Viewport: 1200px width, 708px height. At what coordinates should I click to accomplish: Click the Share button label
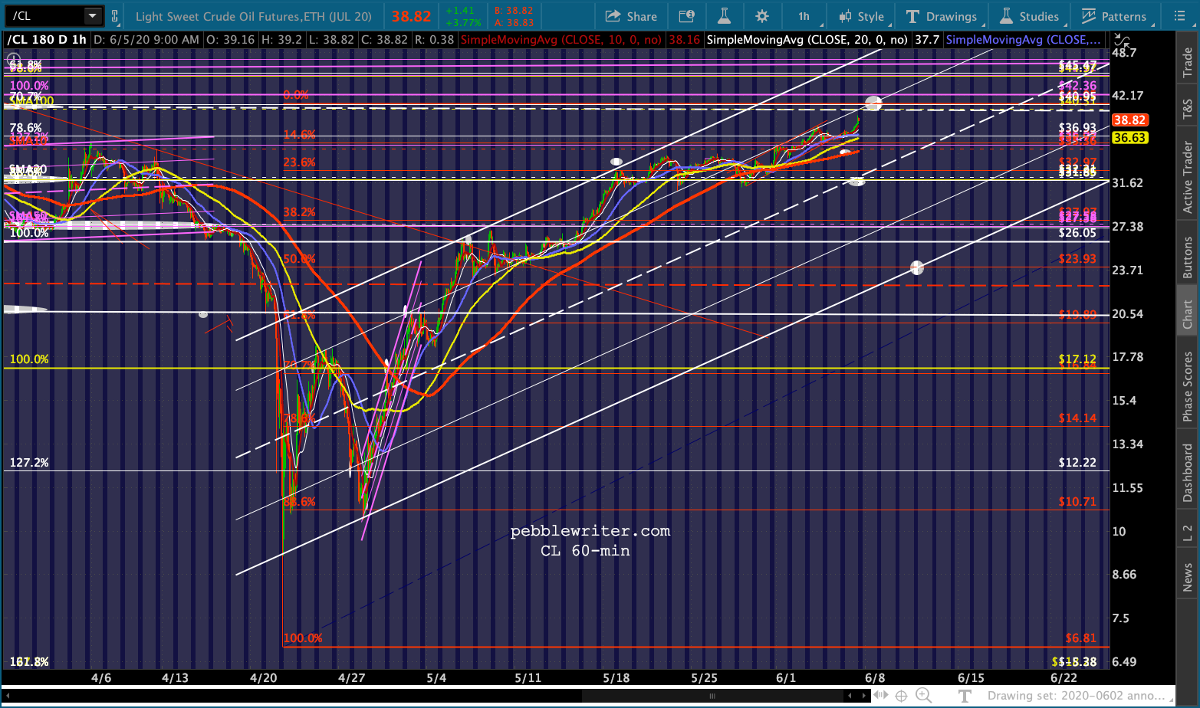pyautogui.click(x=642, y=16)
